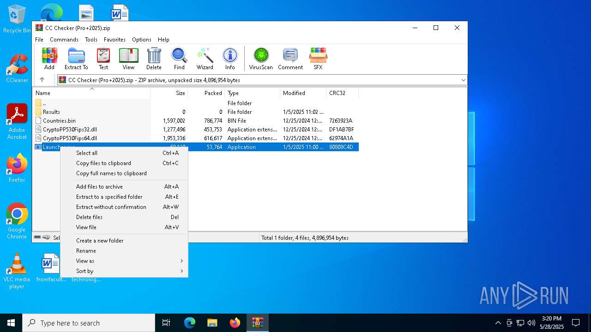Go up one folder level arrow
This screenshot has width=591, height=332.
click(42, 80)
